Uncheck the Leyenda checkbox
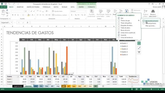This screenshot has width=165, height=93. tap(119, 35)
